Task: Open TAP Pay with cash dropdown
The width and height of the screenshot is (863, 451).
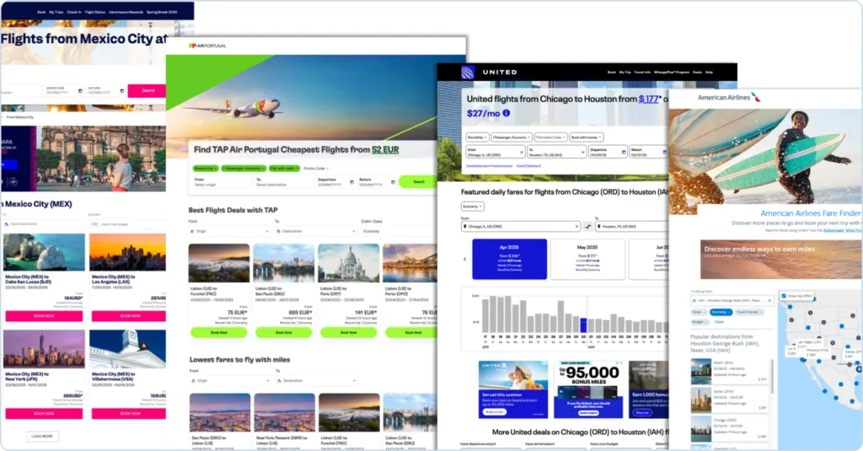Action: click(x=284, y=169)
